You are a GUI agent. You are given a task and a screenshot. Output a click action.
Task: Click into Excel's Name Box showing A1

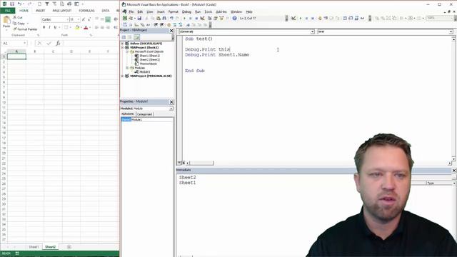tap(14, 43)
